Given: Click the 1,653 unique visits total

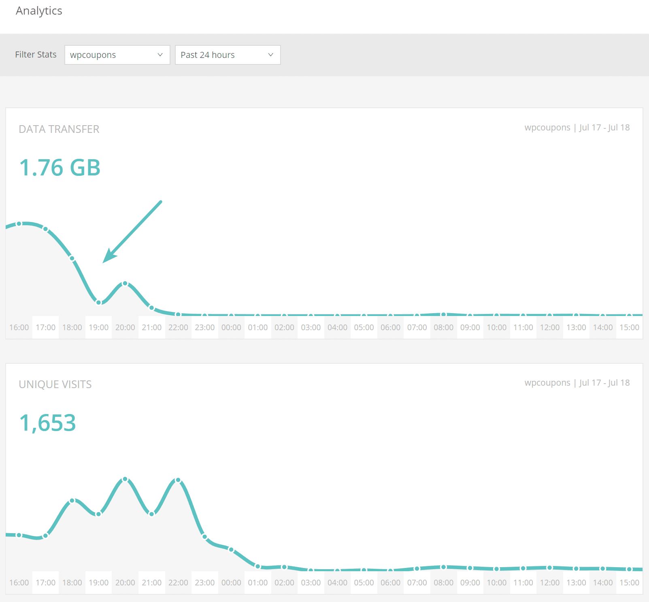Looking at the screenshot, I should (x=47, y=423).
